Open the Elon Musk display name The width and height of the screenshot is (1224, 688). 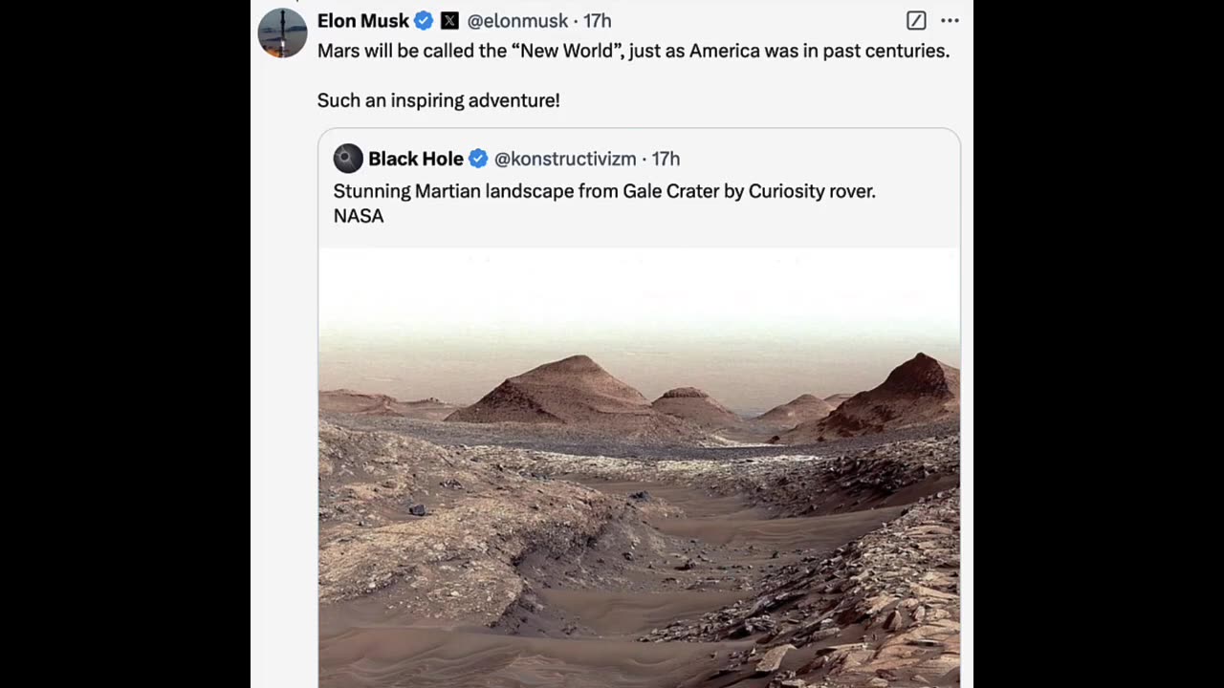[x=362, y=21]
